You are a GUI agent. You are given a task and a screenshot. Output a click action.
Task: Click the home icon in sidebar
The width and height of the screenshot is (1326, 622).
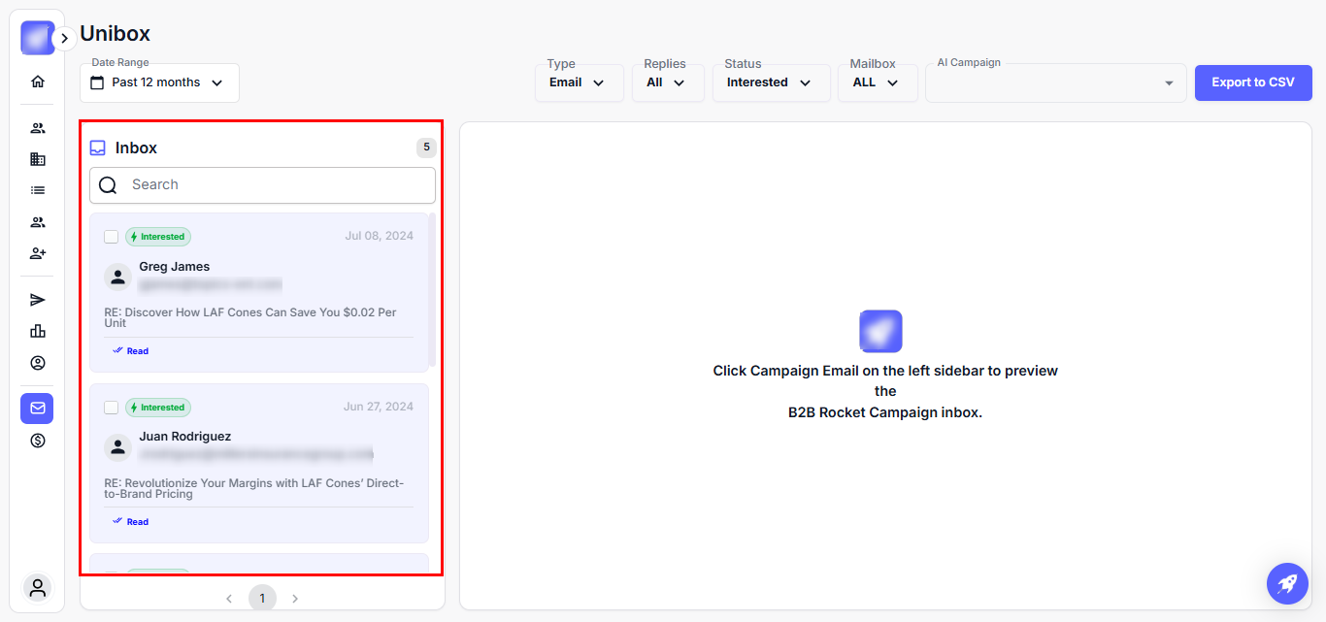38,82
